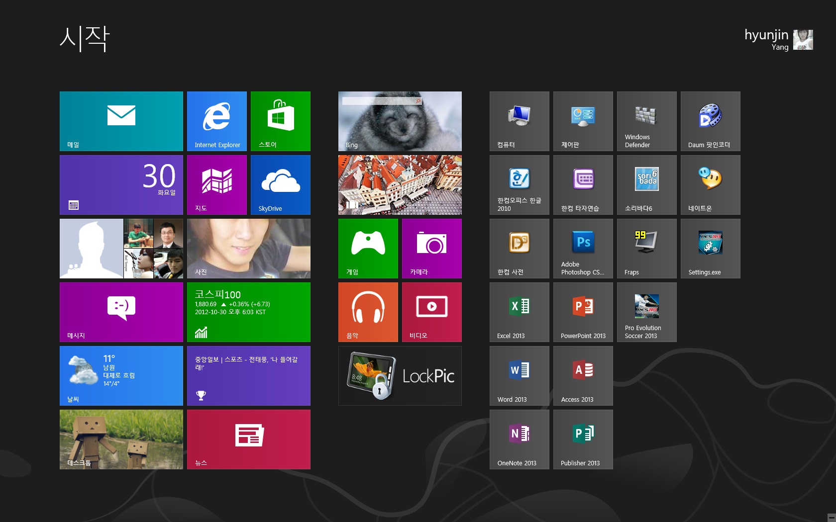This screenshot has width=836, height=522.
Task: Launch 소리바다6 tile
Action: (x=647, y=185)
